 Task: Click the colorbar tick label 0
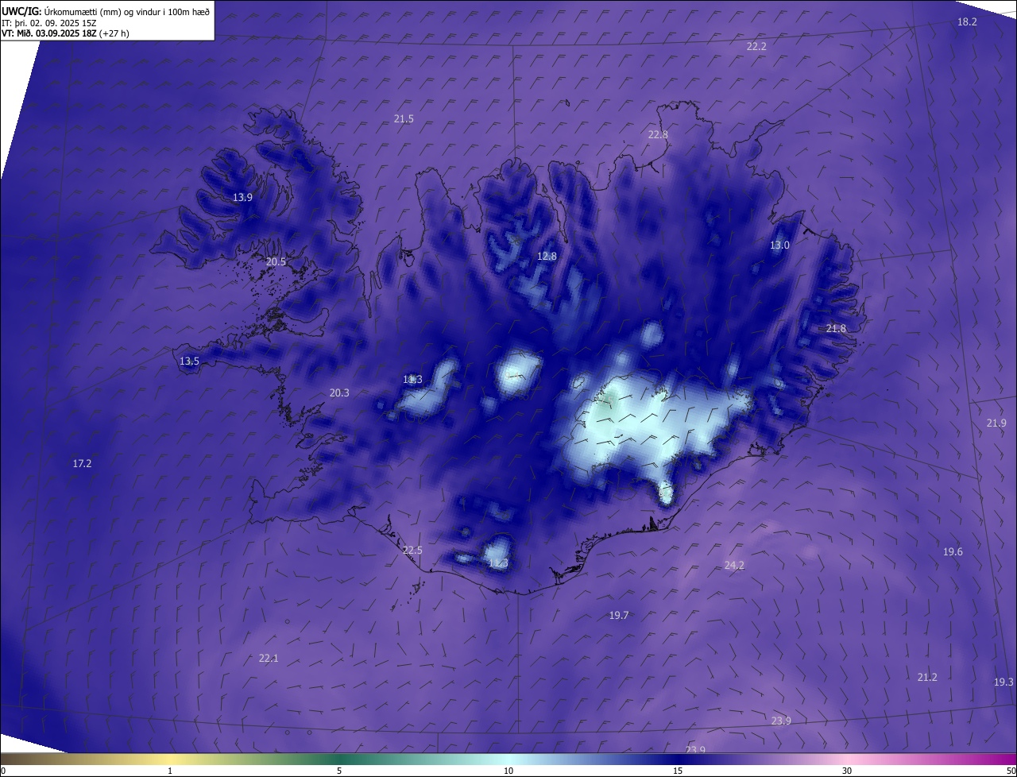pyautogui.click(x=3, y=771)
